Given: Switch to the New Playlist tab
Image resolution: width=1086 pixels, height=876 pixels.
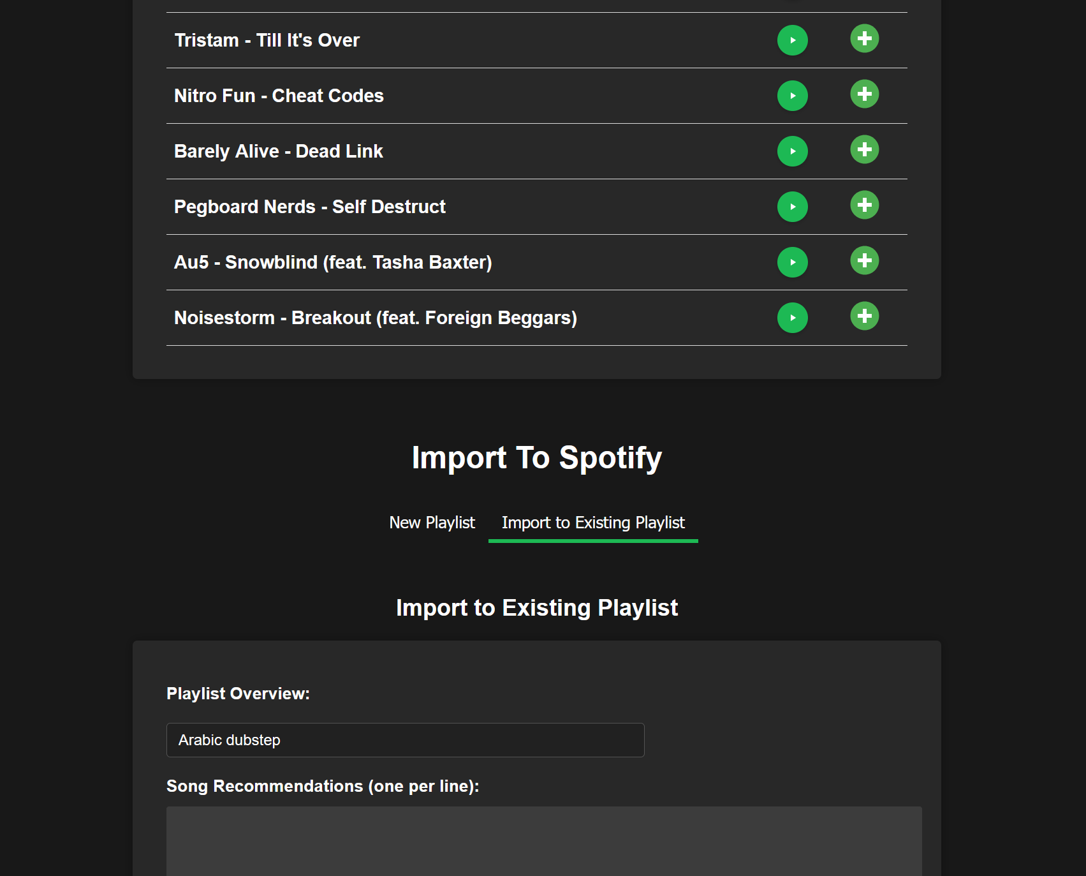Looking at the screenshot, I should click(x=432, y=523).
